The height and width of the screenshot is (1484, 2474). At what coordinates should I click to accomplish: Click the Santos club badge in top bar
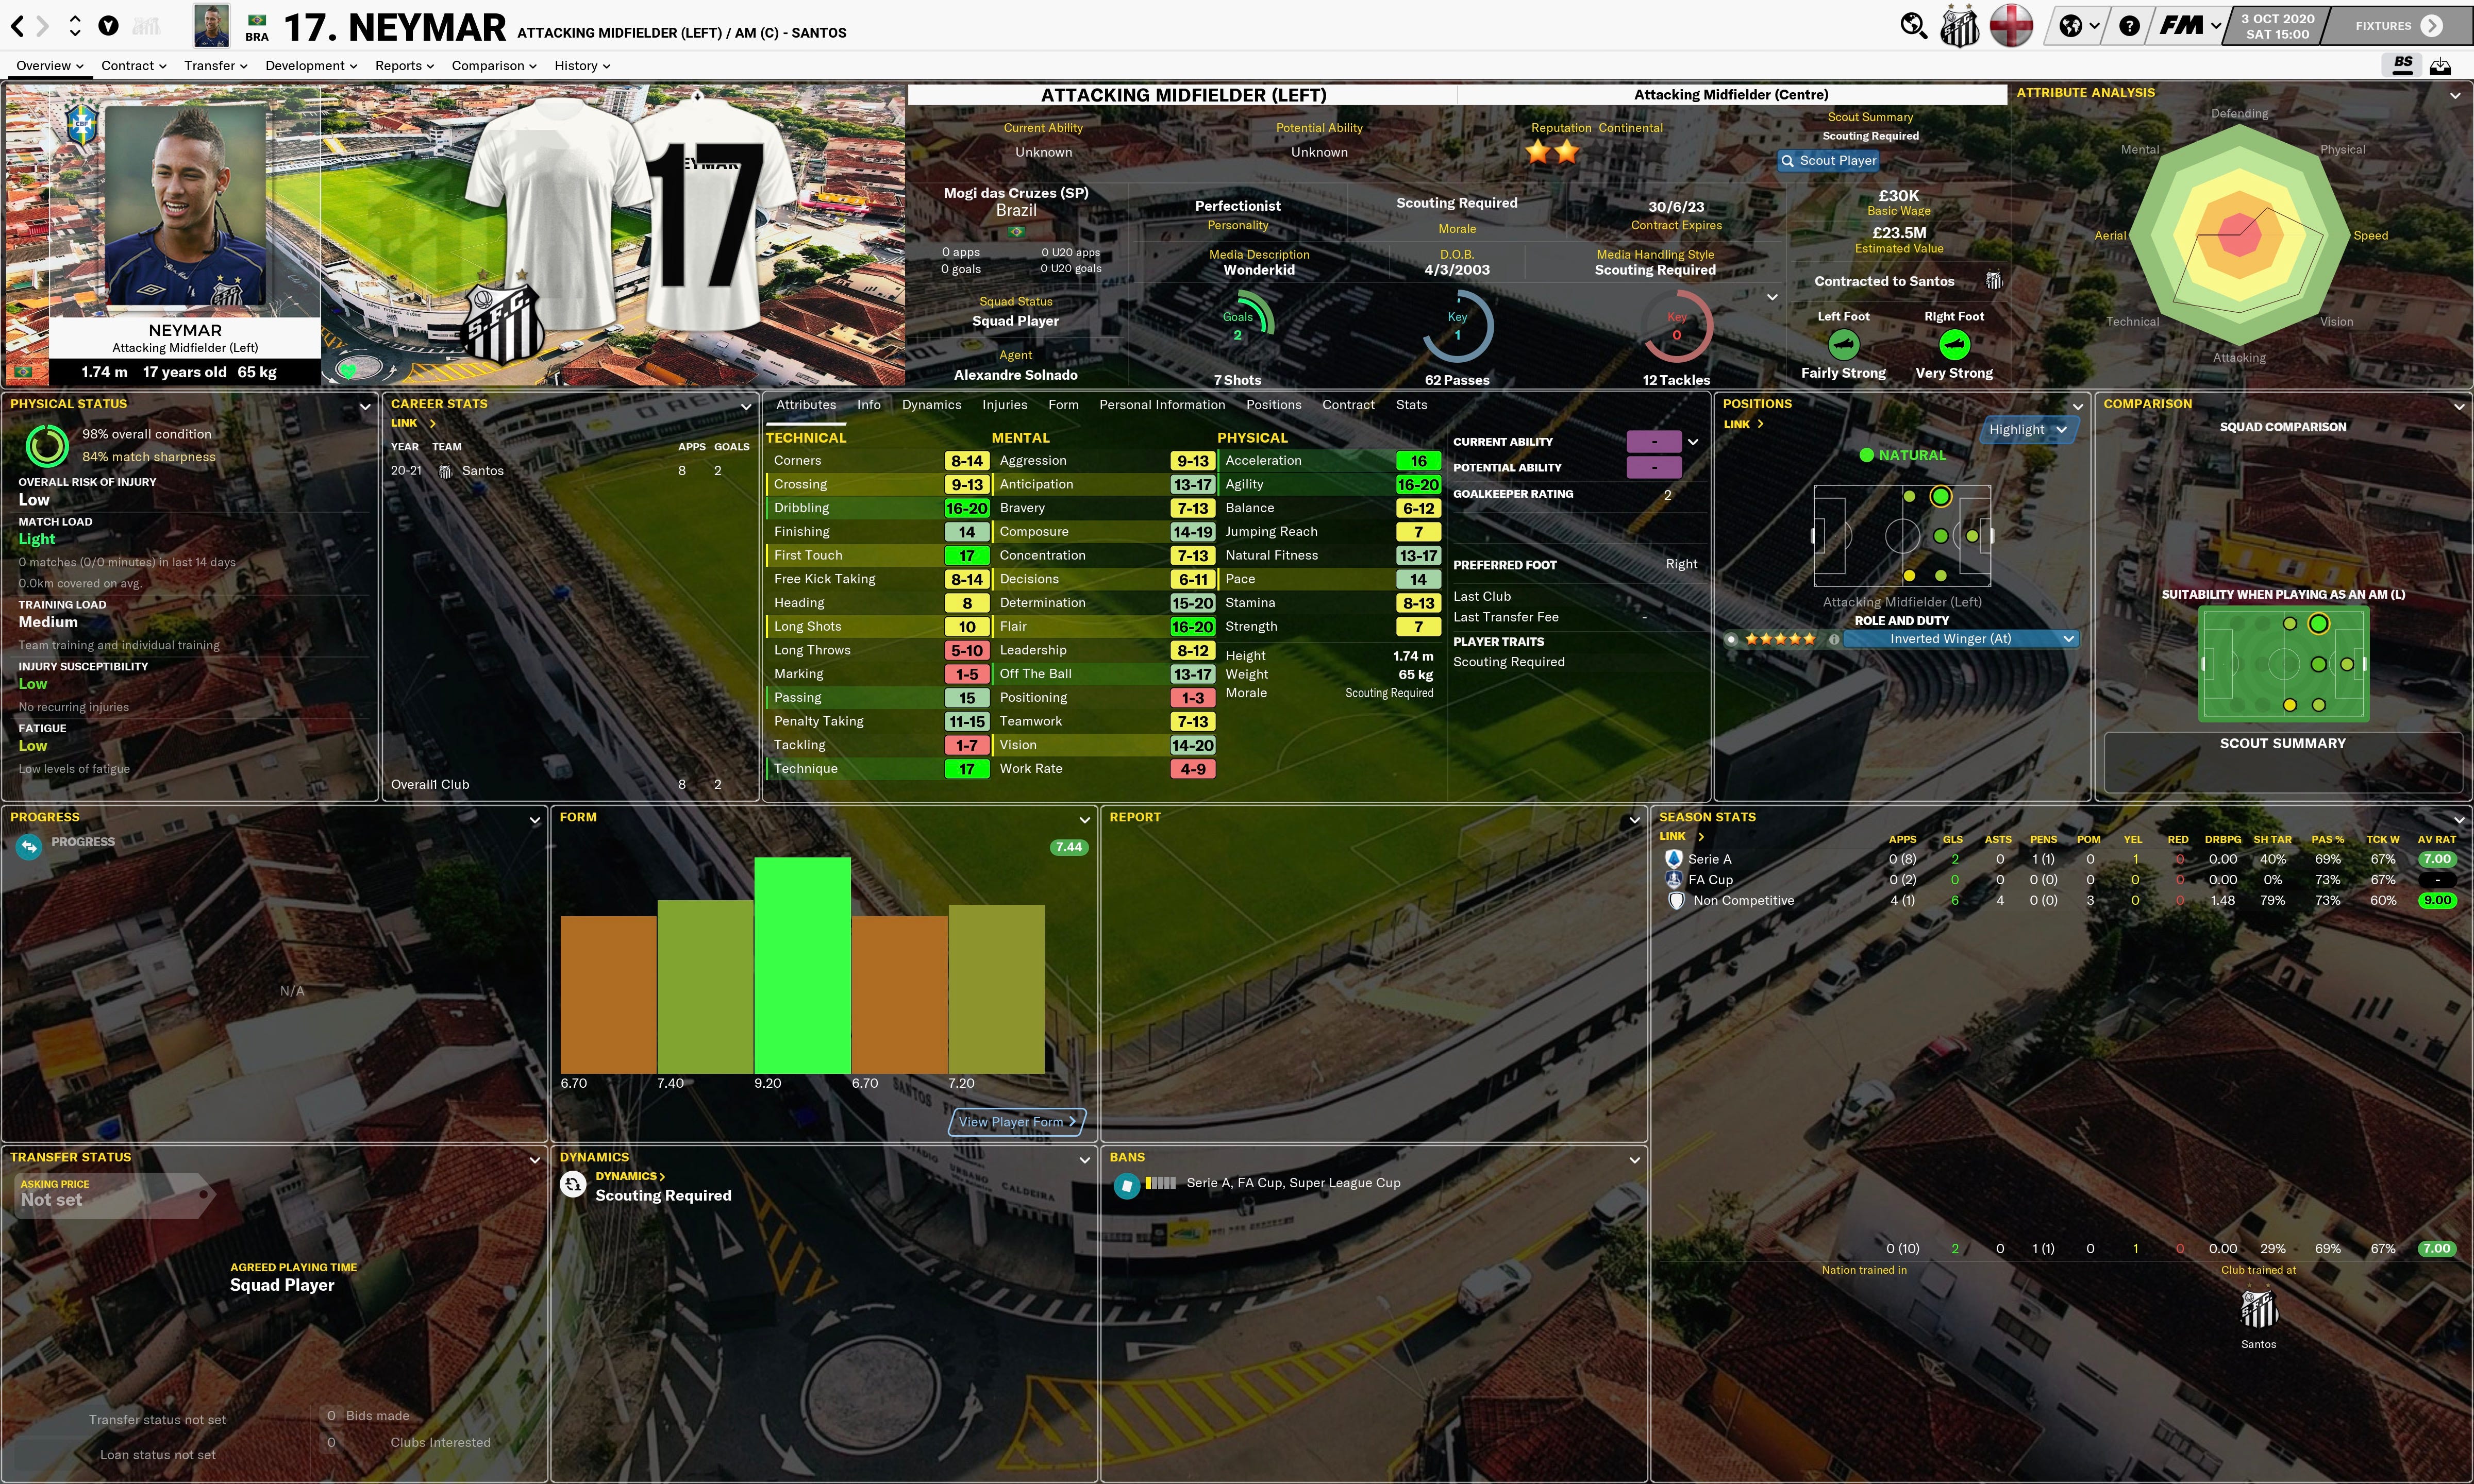[1959, 26]
